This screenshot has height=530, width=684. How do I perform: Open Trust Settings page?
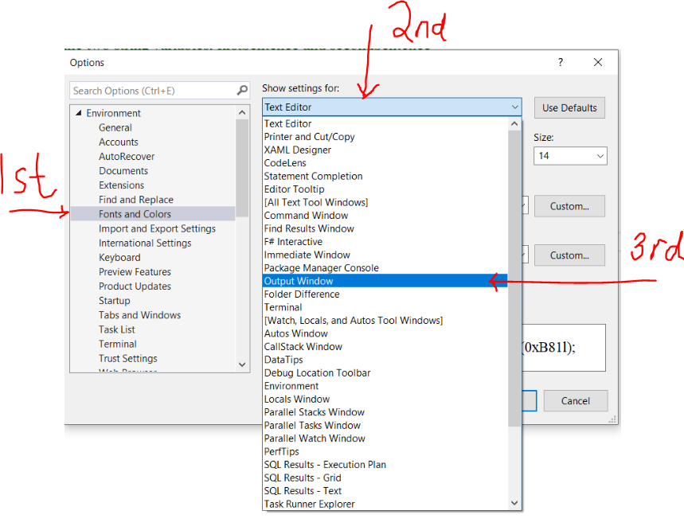click(x=128, y=358)
